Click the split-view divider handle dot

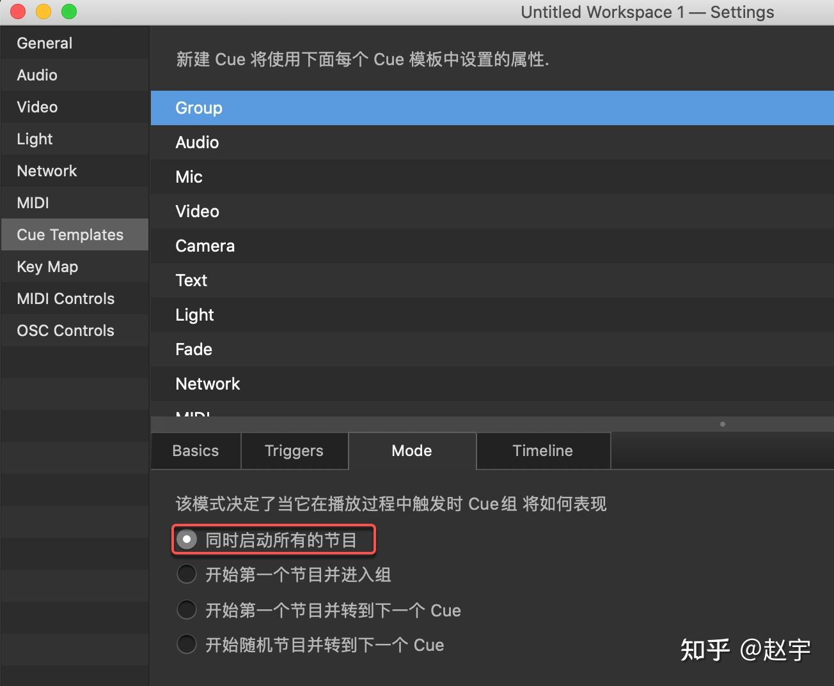[723, 424]
